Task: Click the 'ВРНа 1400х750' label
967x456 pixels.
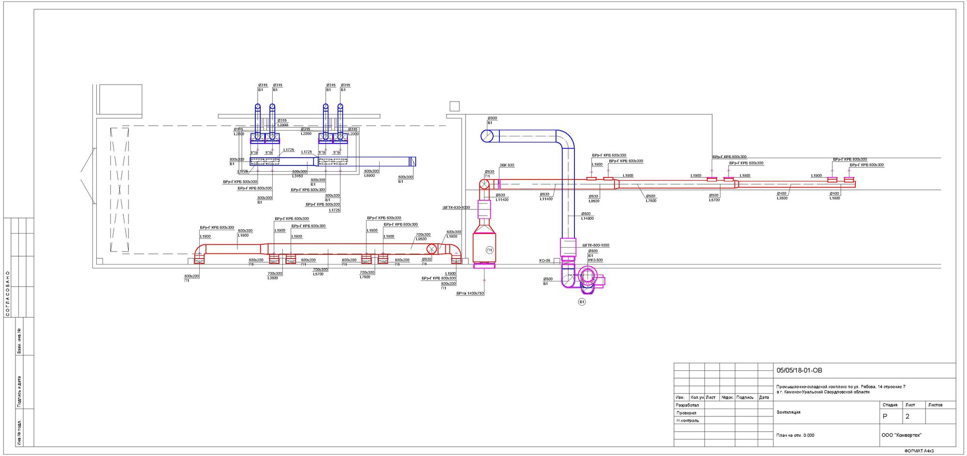Action: [x=470, y=294]
